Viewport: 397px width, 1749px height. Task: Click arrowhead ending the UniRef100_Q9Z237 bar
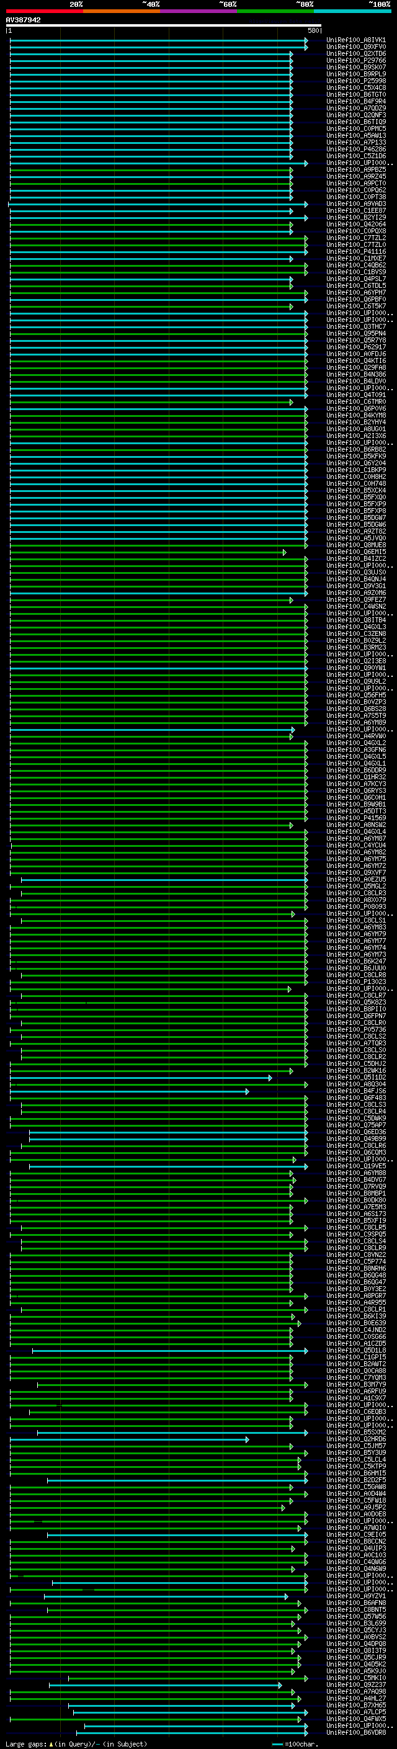[280, 1684]
